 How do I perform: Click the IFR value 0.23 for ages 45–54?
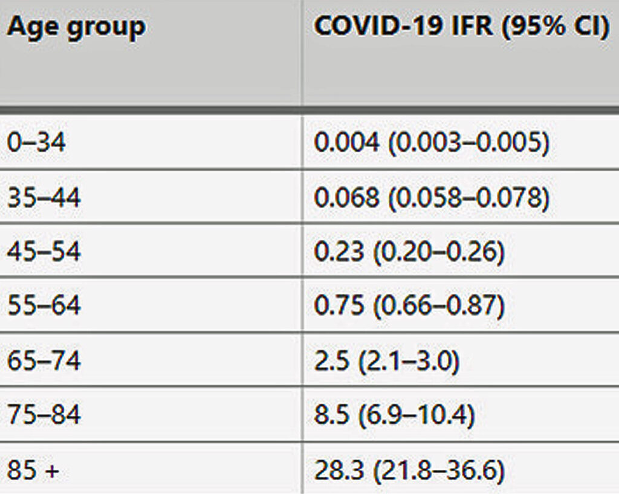pos(339,252)
